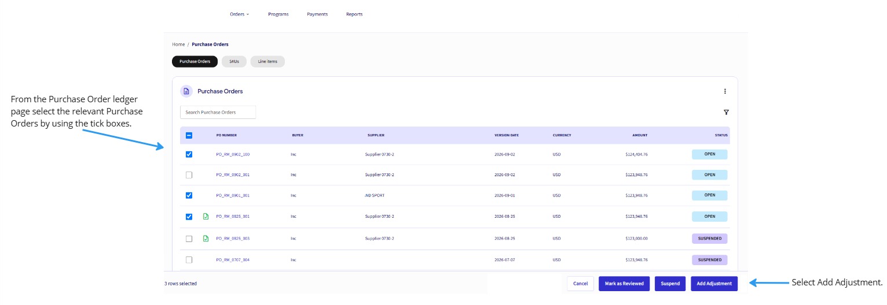
Task: Uncheck the PO_RM_0902_100 row checkbox
Action: coord(189,154)
